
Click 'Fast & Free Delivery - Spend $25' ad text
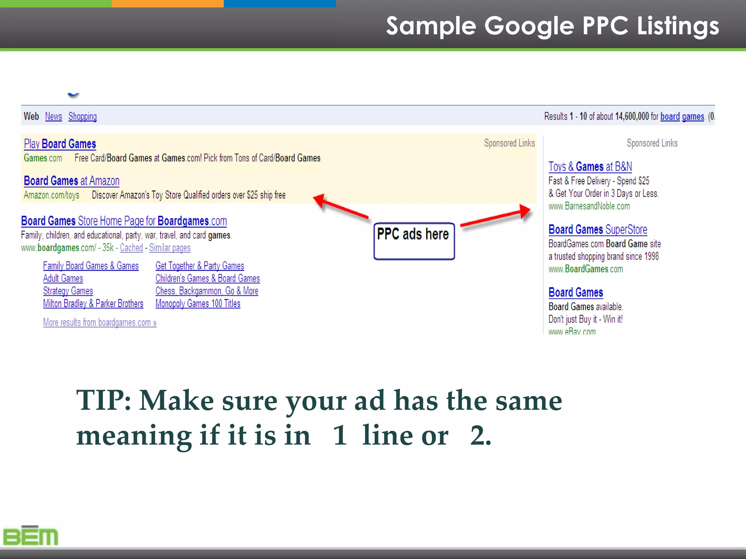click(x=599, y=181)
